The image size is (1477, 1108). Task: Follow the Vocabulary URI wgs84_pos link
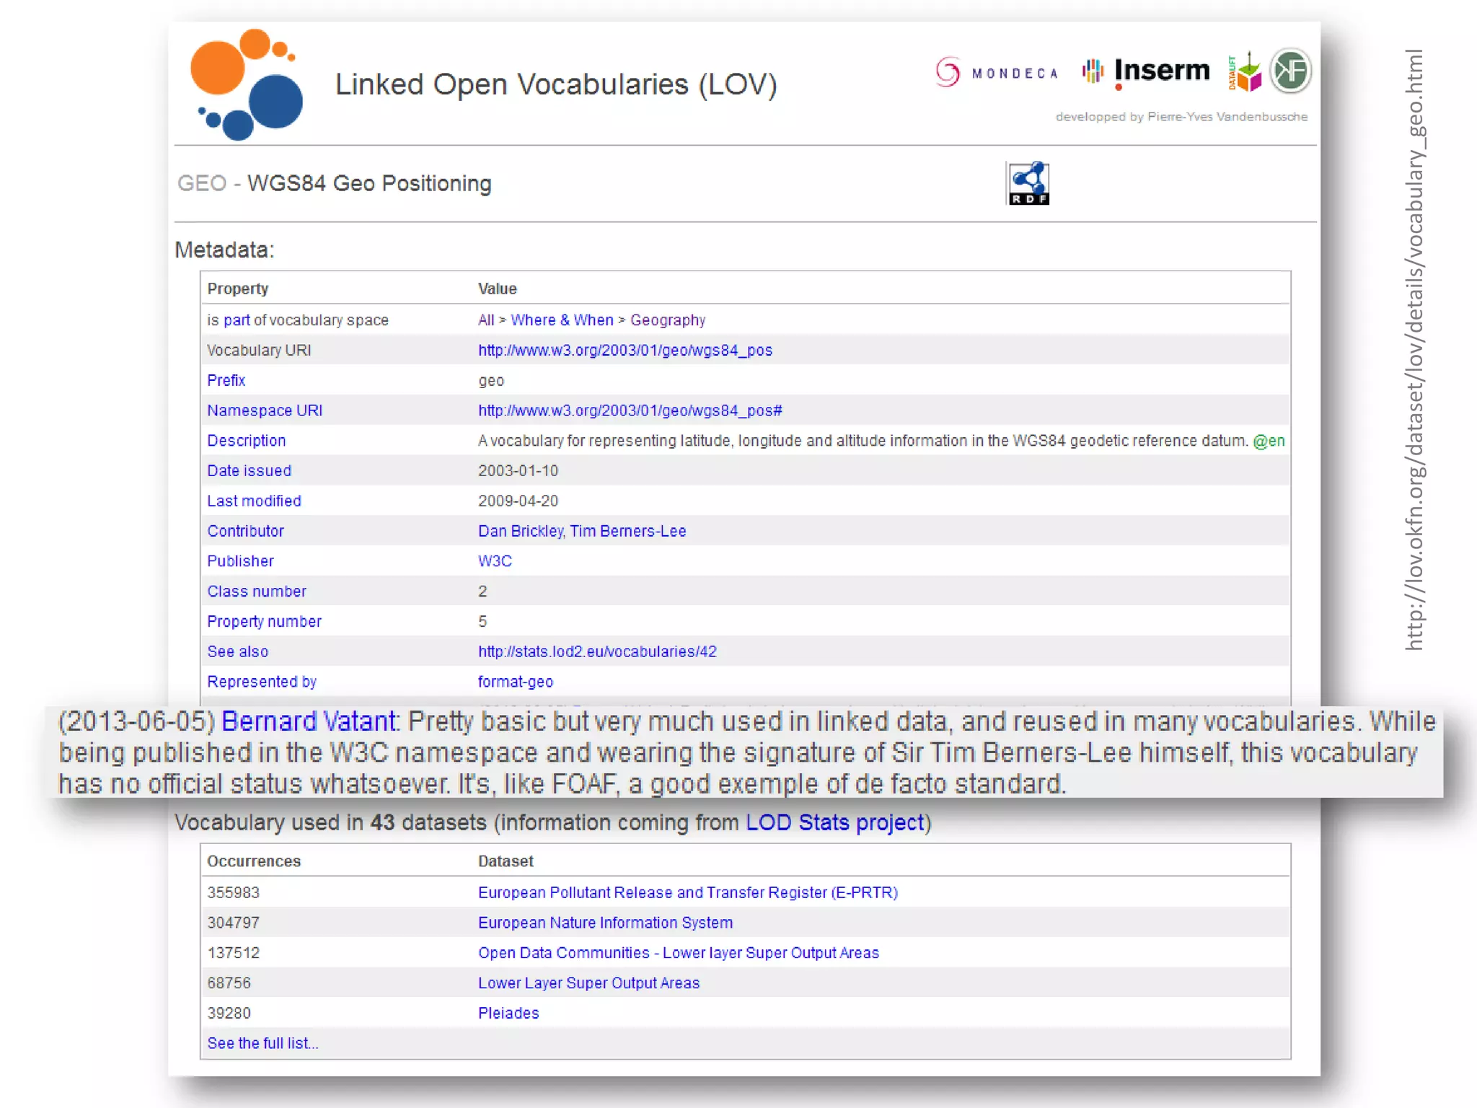625,351
